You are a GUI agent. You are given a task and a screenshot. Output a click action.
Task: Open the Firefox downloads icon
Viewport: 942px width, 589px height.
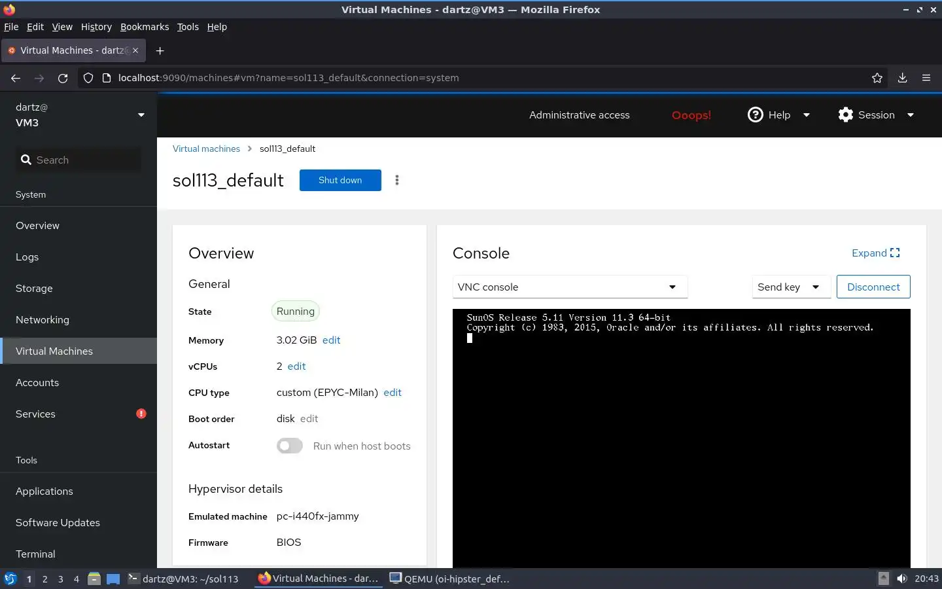click(902, 78)
